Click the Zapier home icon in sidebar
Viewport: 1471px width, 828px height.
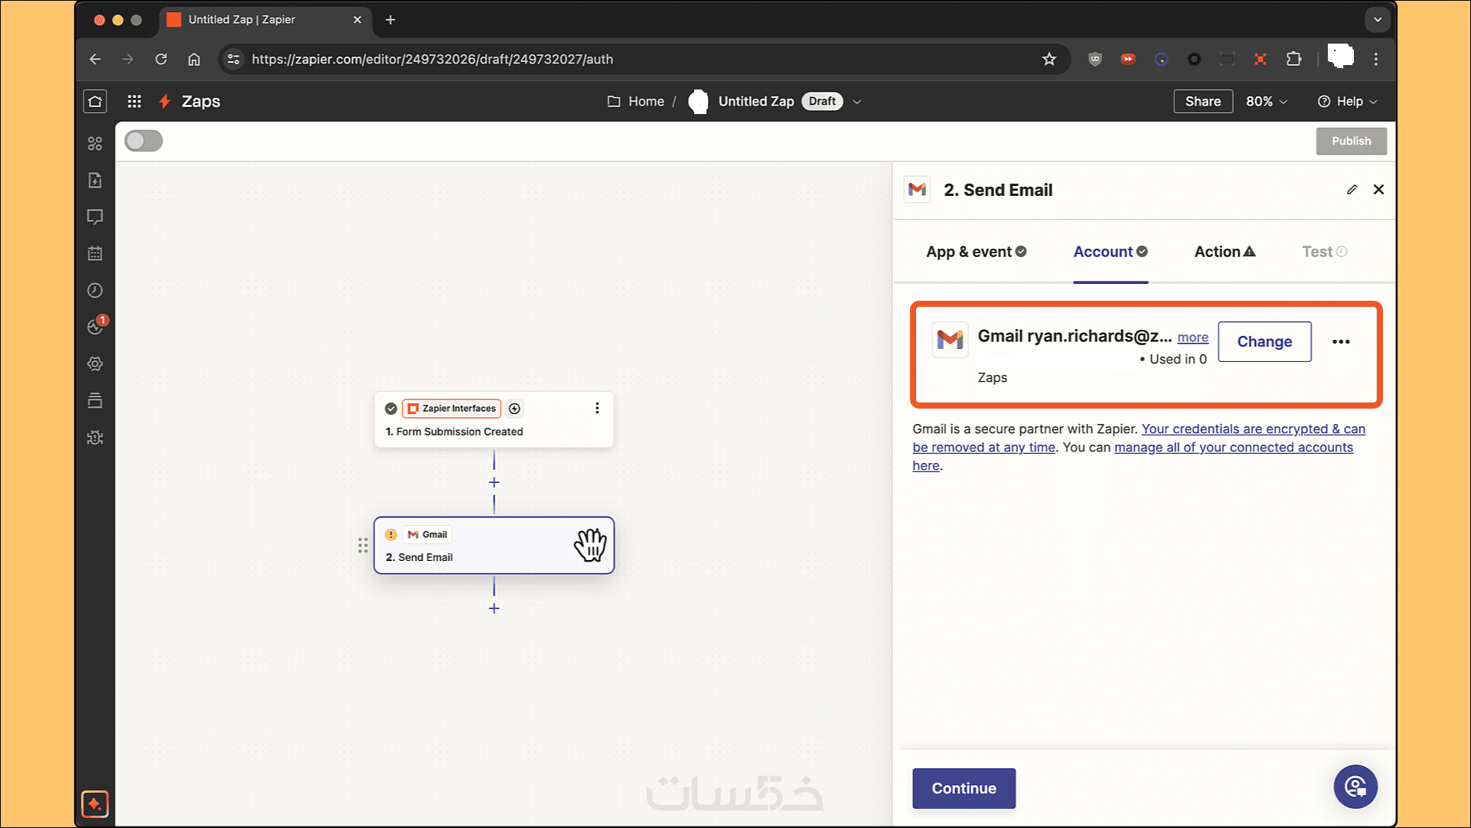tap(95, 101)
